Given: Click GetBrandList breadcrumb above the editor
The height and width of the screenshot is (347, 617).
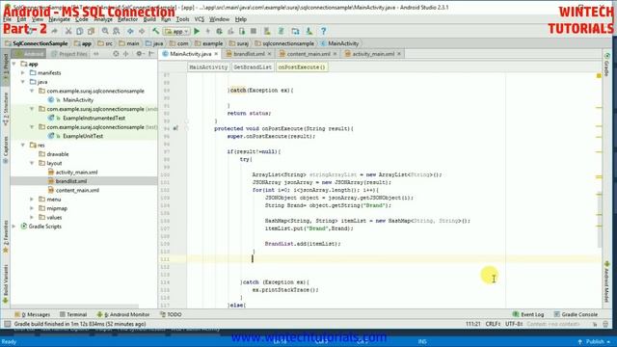Looking at the screenshot, I should [x=253, y=67].
